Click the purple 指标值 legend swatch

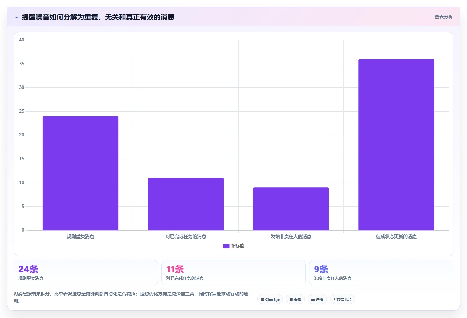pos(226,246)
